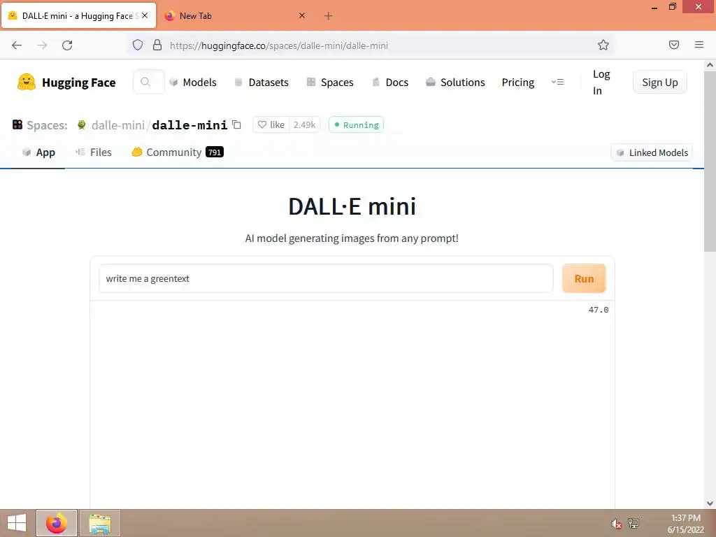Reload the page with refresh icon
716x537 pixels.
coord(67,45)
